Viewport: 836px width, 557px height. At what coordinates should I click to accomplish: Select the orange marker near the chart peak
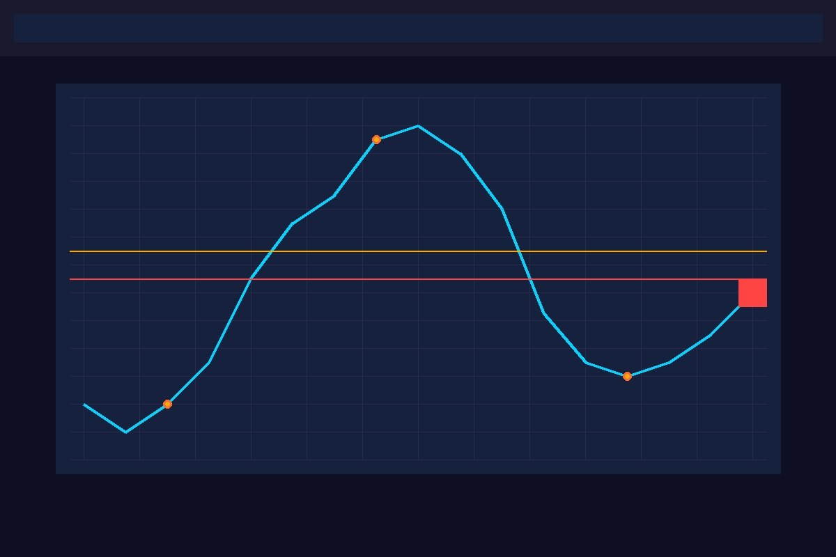376,139
